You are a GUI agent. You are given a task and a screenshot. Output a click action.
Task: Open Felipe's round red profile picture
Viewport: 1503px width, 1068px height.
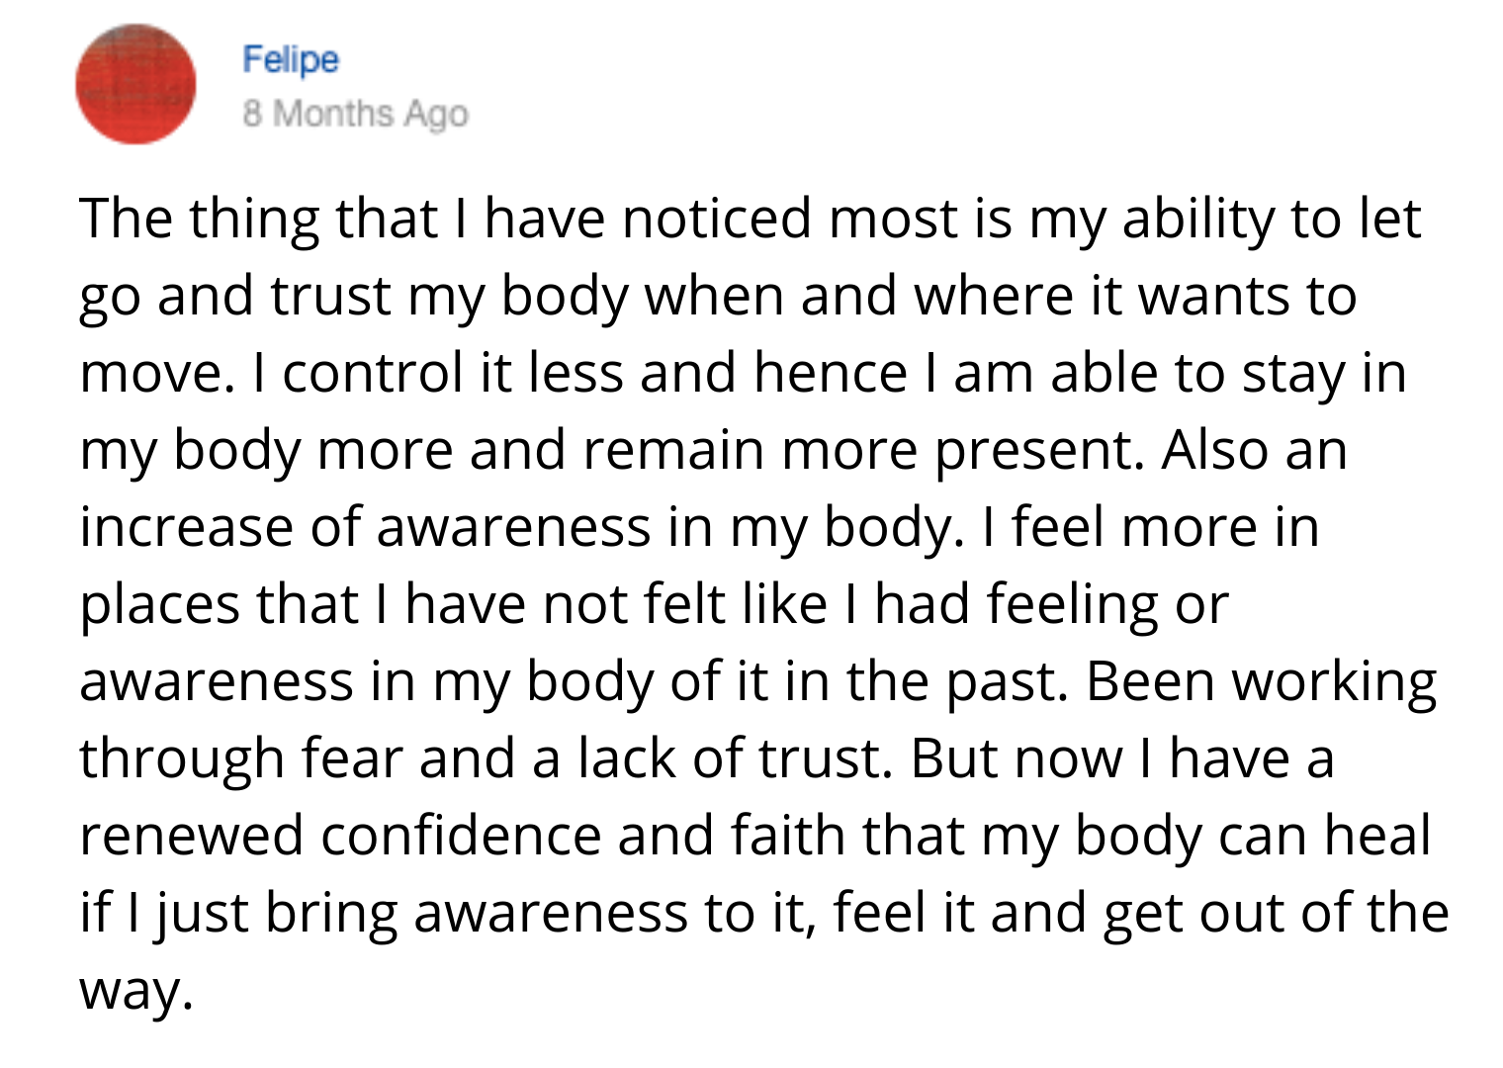coord(135,84)
